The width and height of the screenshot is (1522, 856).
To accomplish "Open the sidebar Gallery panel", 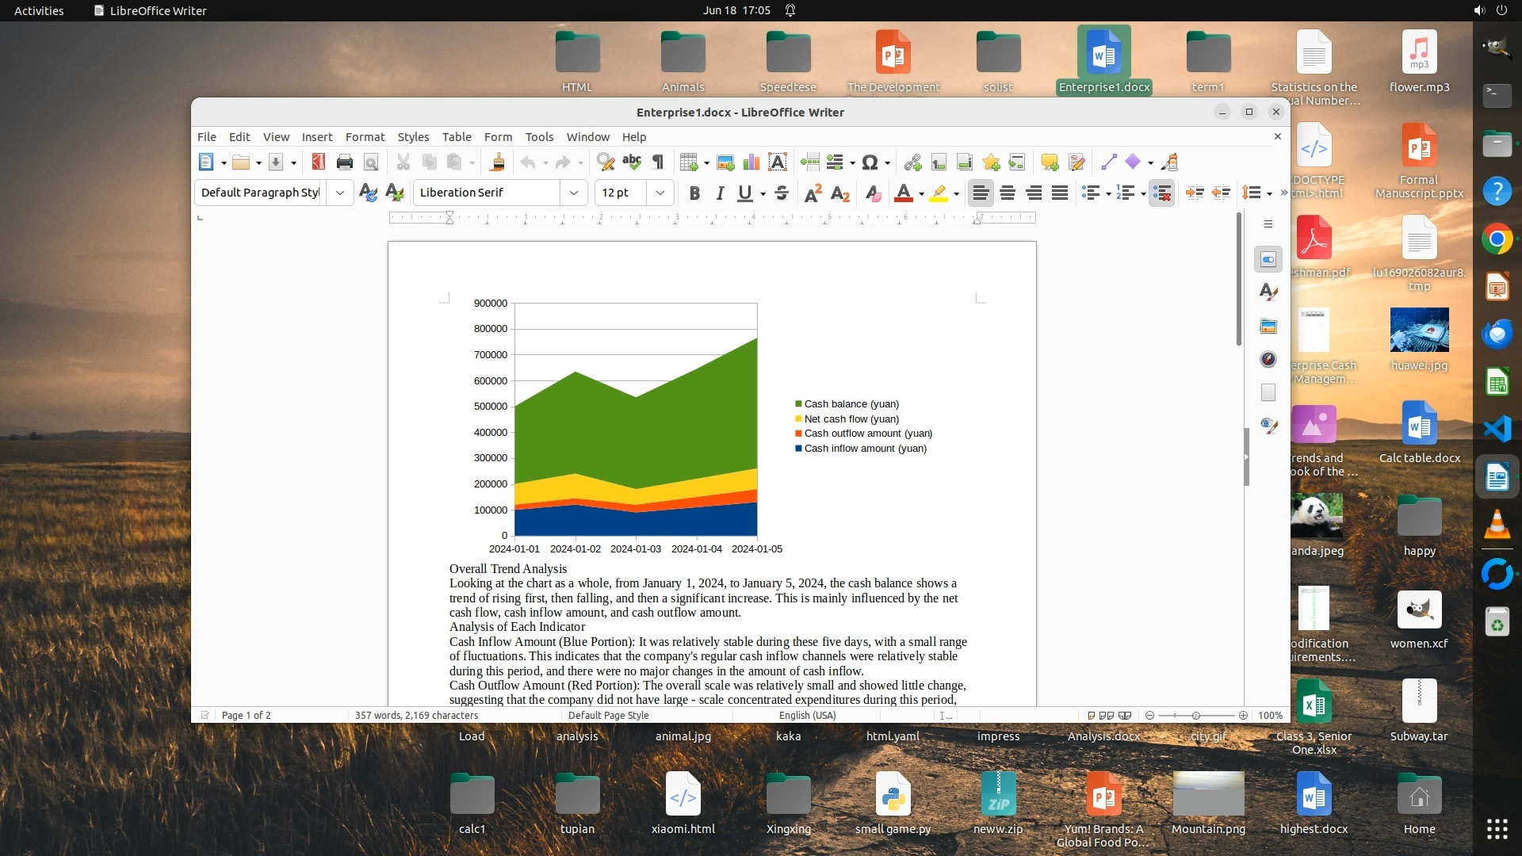I will coord(1268,327).
